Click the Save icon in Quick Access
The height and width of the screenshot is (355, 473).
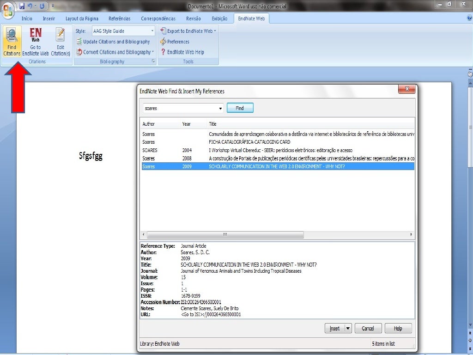point(22,6)
